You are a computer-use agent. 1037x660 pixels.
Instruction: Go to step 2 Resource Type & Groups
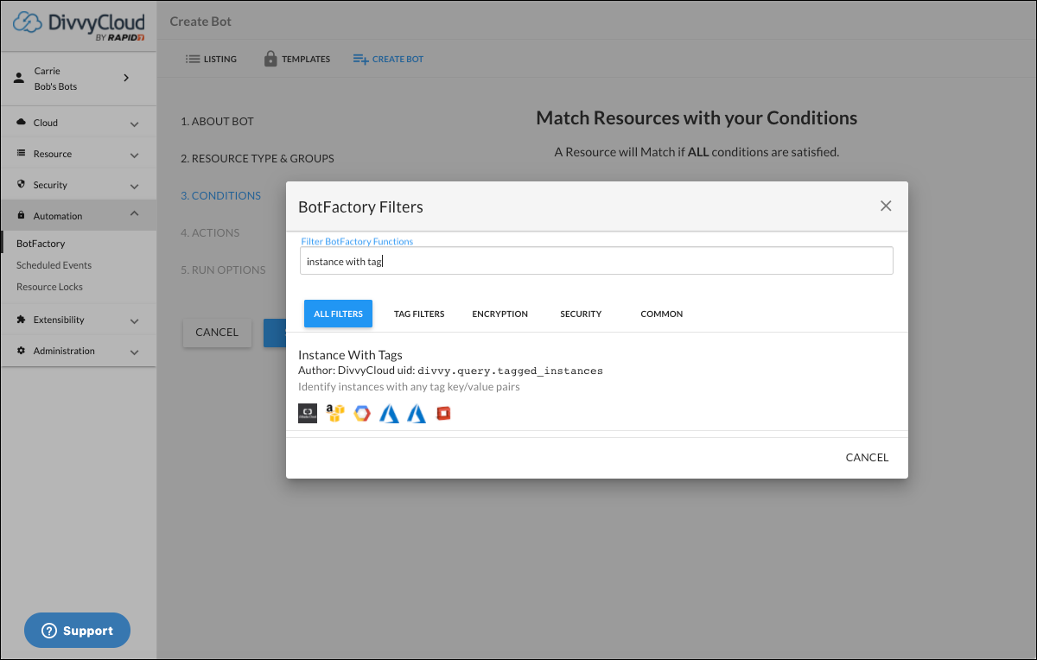click(x=258, y=159)
